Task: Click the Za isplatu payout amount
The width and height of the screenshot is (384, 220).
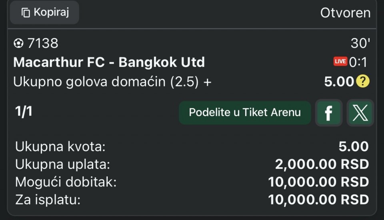Action: [x=318, y=200]
